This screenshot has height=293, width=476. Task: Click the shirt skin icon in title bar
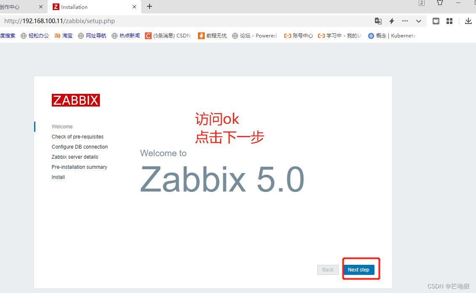440,3
